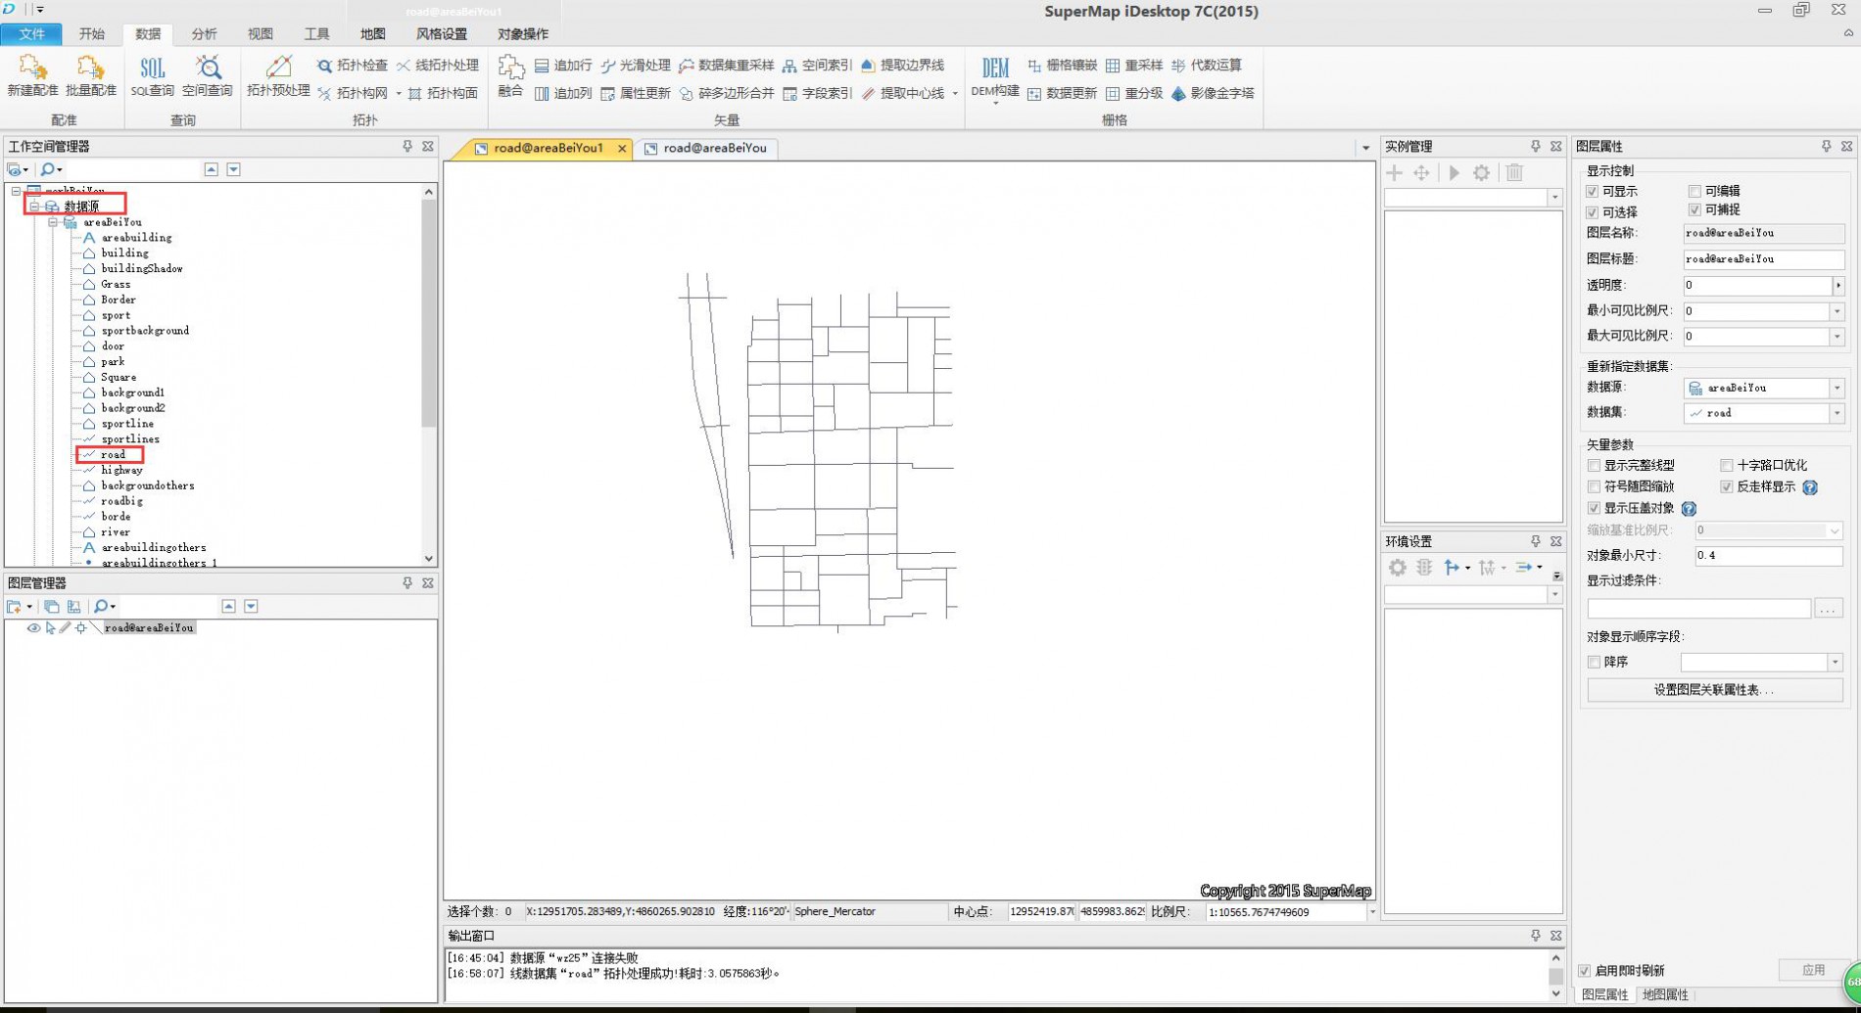Click the 融合 tool
Viewport: 1861px width, 1013px height.
[x=510, y=75]
